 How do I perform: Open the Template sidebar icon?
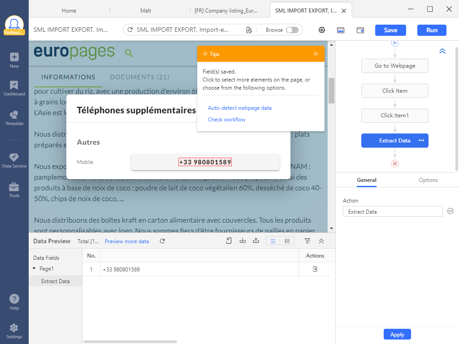[x=14, y=118]
